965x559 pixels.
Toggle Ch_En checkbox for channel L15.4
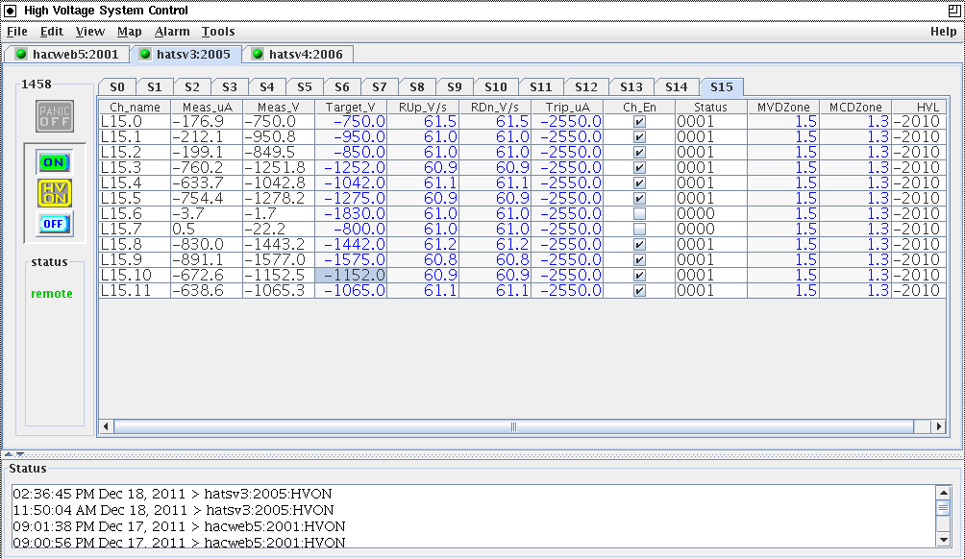coord(639,183)
